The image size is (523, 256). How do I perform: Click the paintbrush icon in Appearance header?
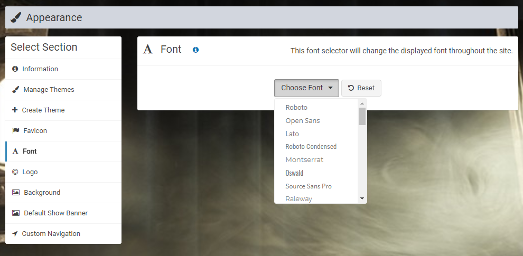[x=16, y=17]
